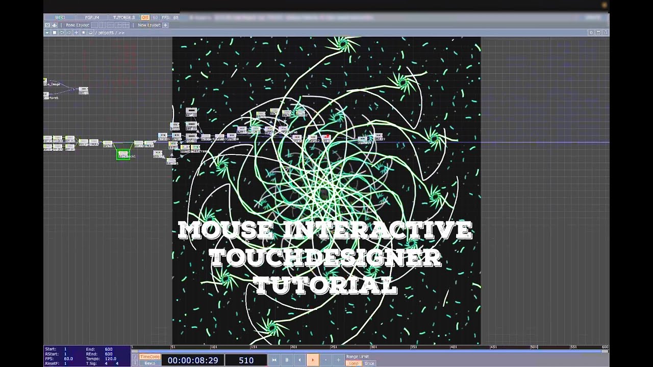Expand the >> path arrow
Image resolution: width=653 pixels, height=367 pixels.
tap(121, 33)
